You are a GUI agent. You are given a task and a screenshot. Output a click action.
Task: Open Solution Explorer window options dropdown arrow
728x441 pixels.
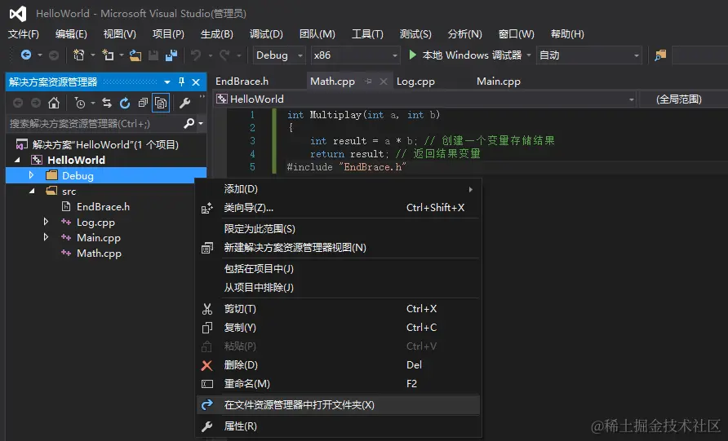(x=167, y=82)
